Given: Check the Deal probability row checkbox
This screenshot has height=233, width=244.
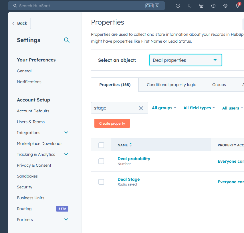Looking at the screenshot, I should pyautogui.click(x=101, y=161).
